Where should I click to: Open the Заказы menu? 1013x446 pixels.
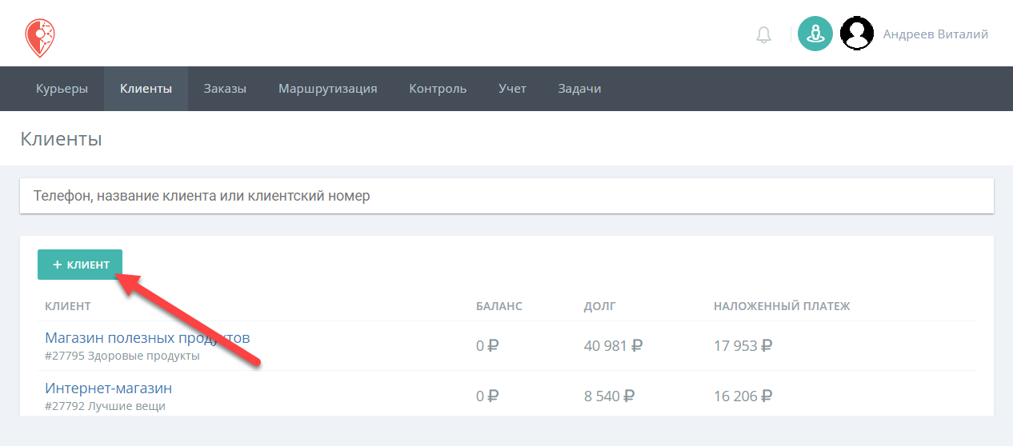(225, 89)
